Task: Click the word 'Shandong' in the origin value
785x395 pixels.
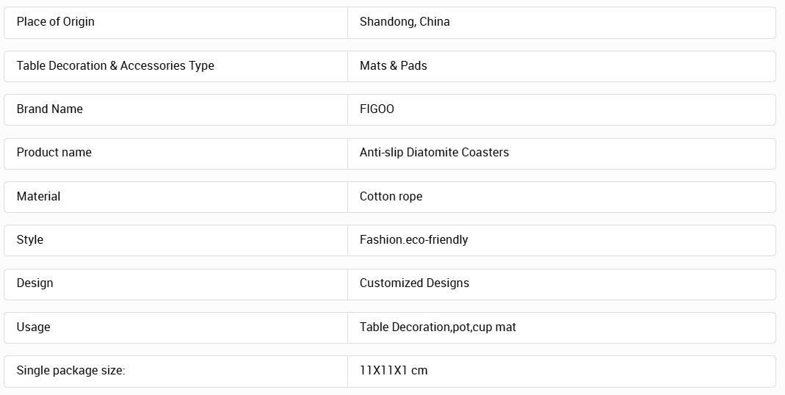Action: pyautogui.click(x=387, y=22)
